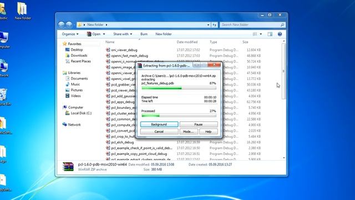Select Favorites in navigation pane
355x200 pixels.
pyautogui.click(x=74, y=44)
